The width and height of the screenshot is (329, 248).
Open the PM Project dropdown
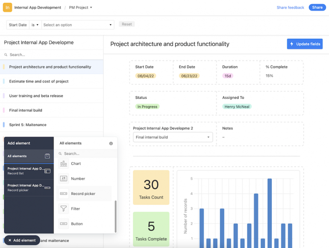coord(80,7)
